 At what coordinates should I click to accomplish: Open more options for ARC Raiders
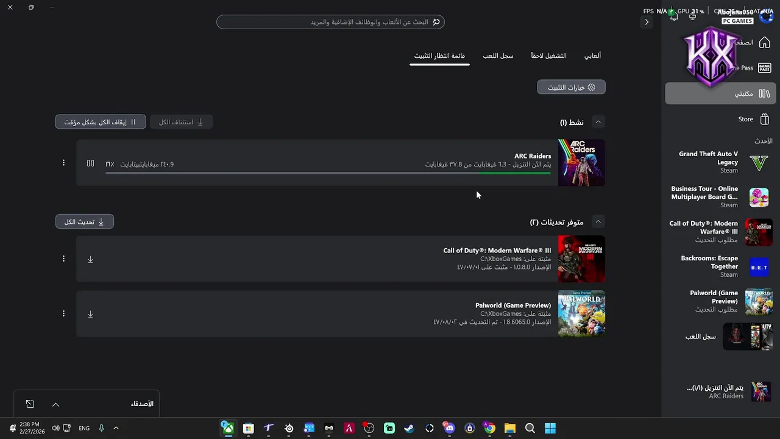tap(63, 163)
